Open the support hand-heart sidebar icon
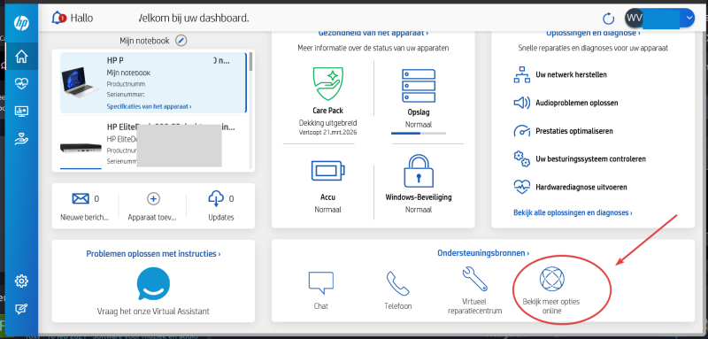 click(21, 139)
